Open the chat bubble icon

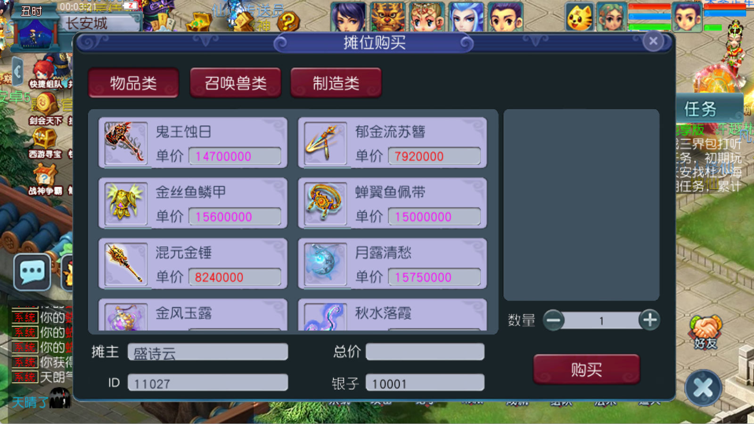pyautogui.click(x=32, y=272)
